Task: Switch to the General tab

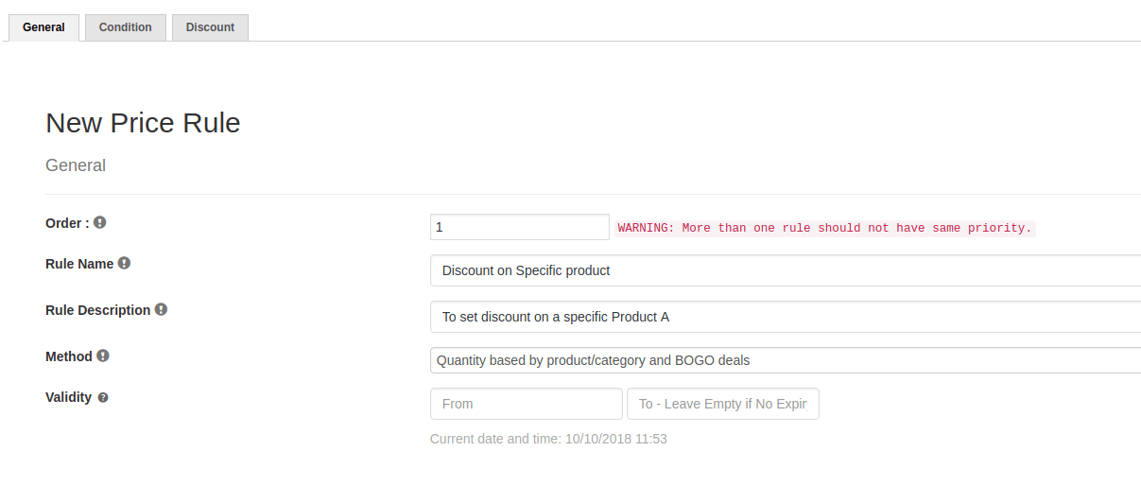Action: pyautogui.click(x=43, y=27)
